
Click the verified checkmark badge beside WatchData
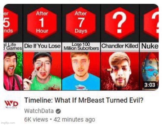(x=58, y=111)
